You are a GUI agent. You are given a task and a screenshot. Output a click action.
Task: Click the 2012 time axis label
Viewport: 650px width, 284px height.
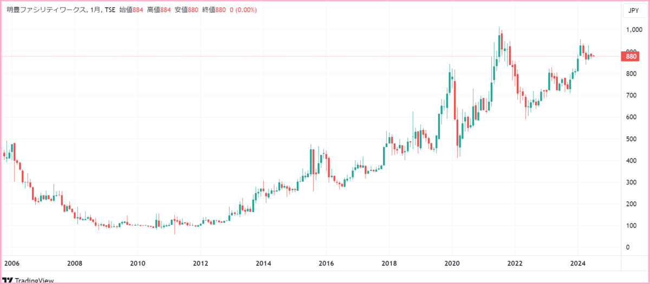(200, 263)
